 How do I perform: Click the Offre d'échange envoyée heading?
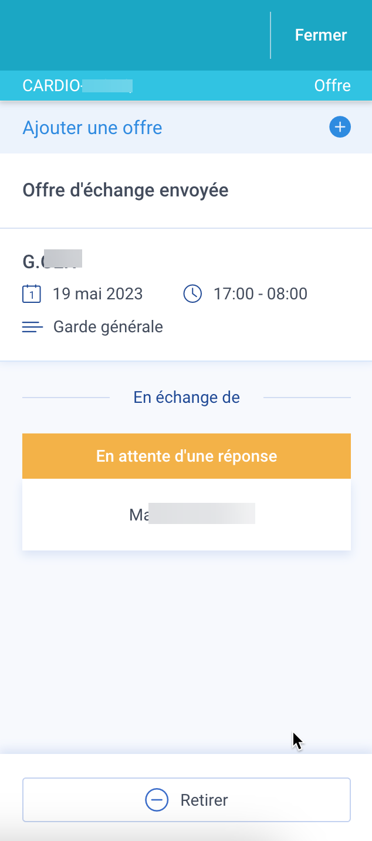126,191
